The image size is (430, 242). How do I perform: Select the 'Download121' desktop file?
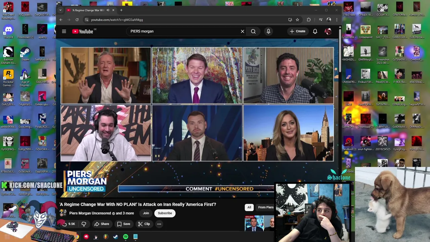click(365, 121)
